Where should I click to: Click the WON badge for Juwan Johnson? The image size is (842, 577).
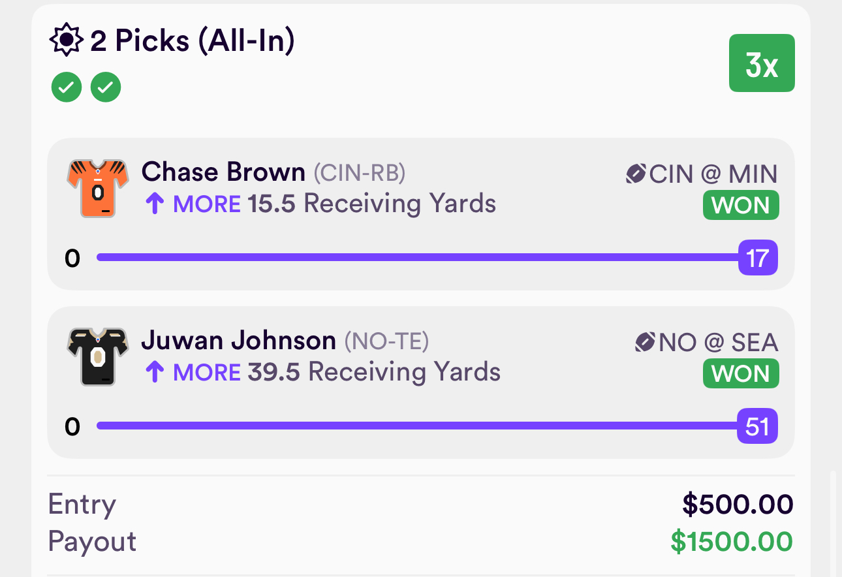click(x=741, y=374)
